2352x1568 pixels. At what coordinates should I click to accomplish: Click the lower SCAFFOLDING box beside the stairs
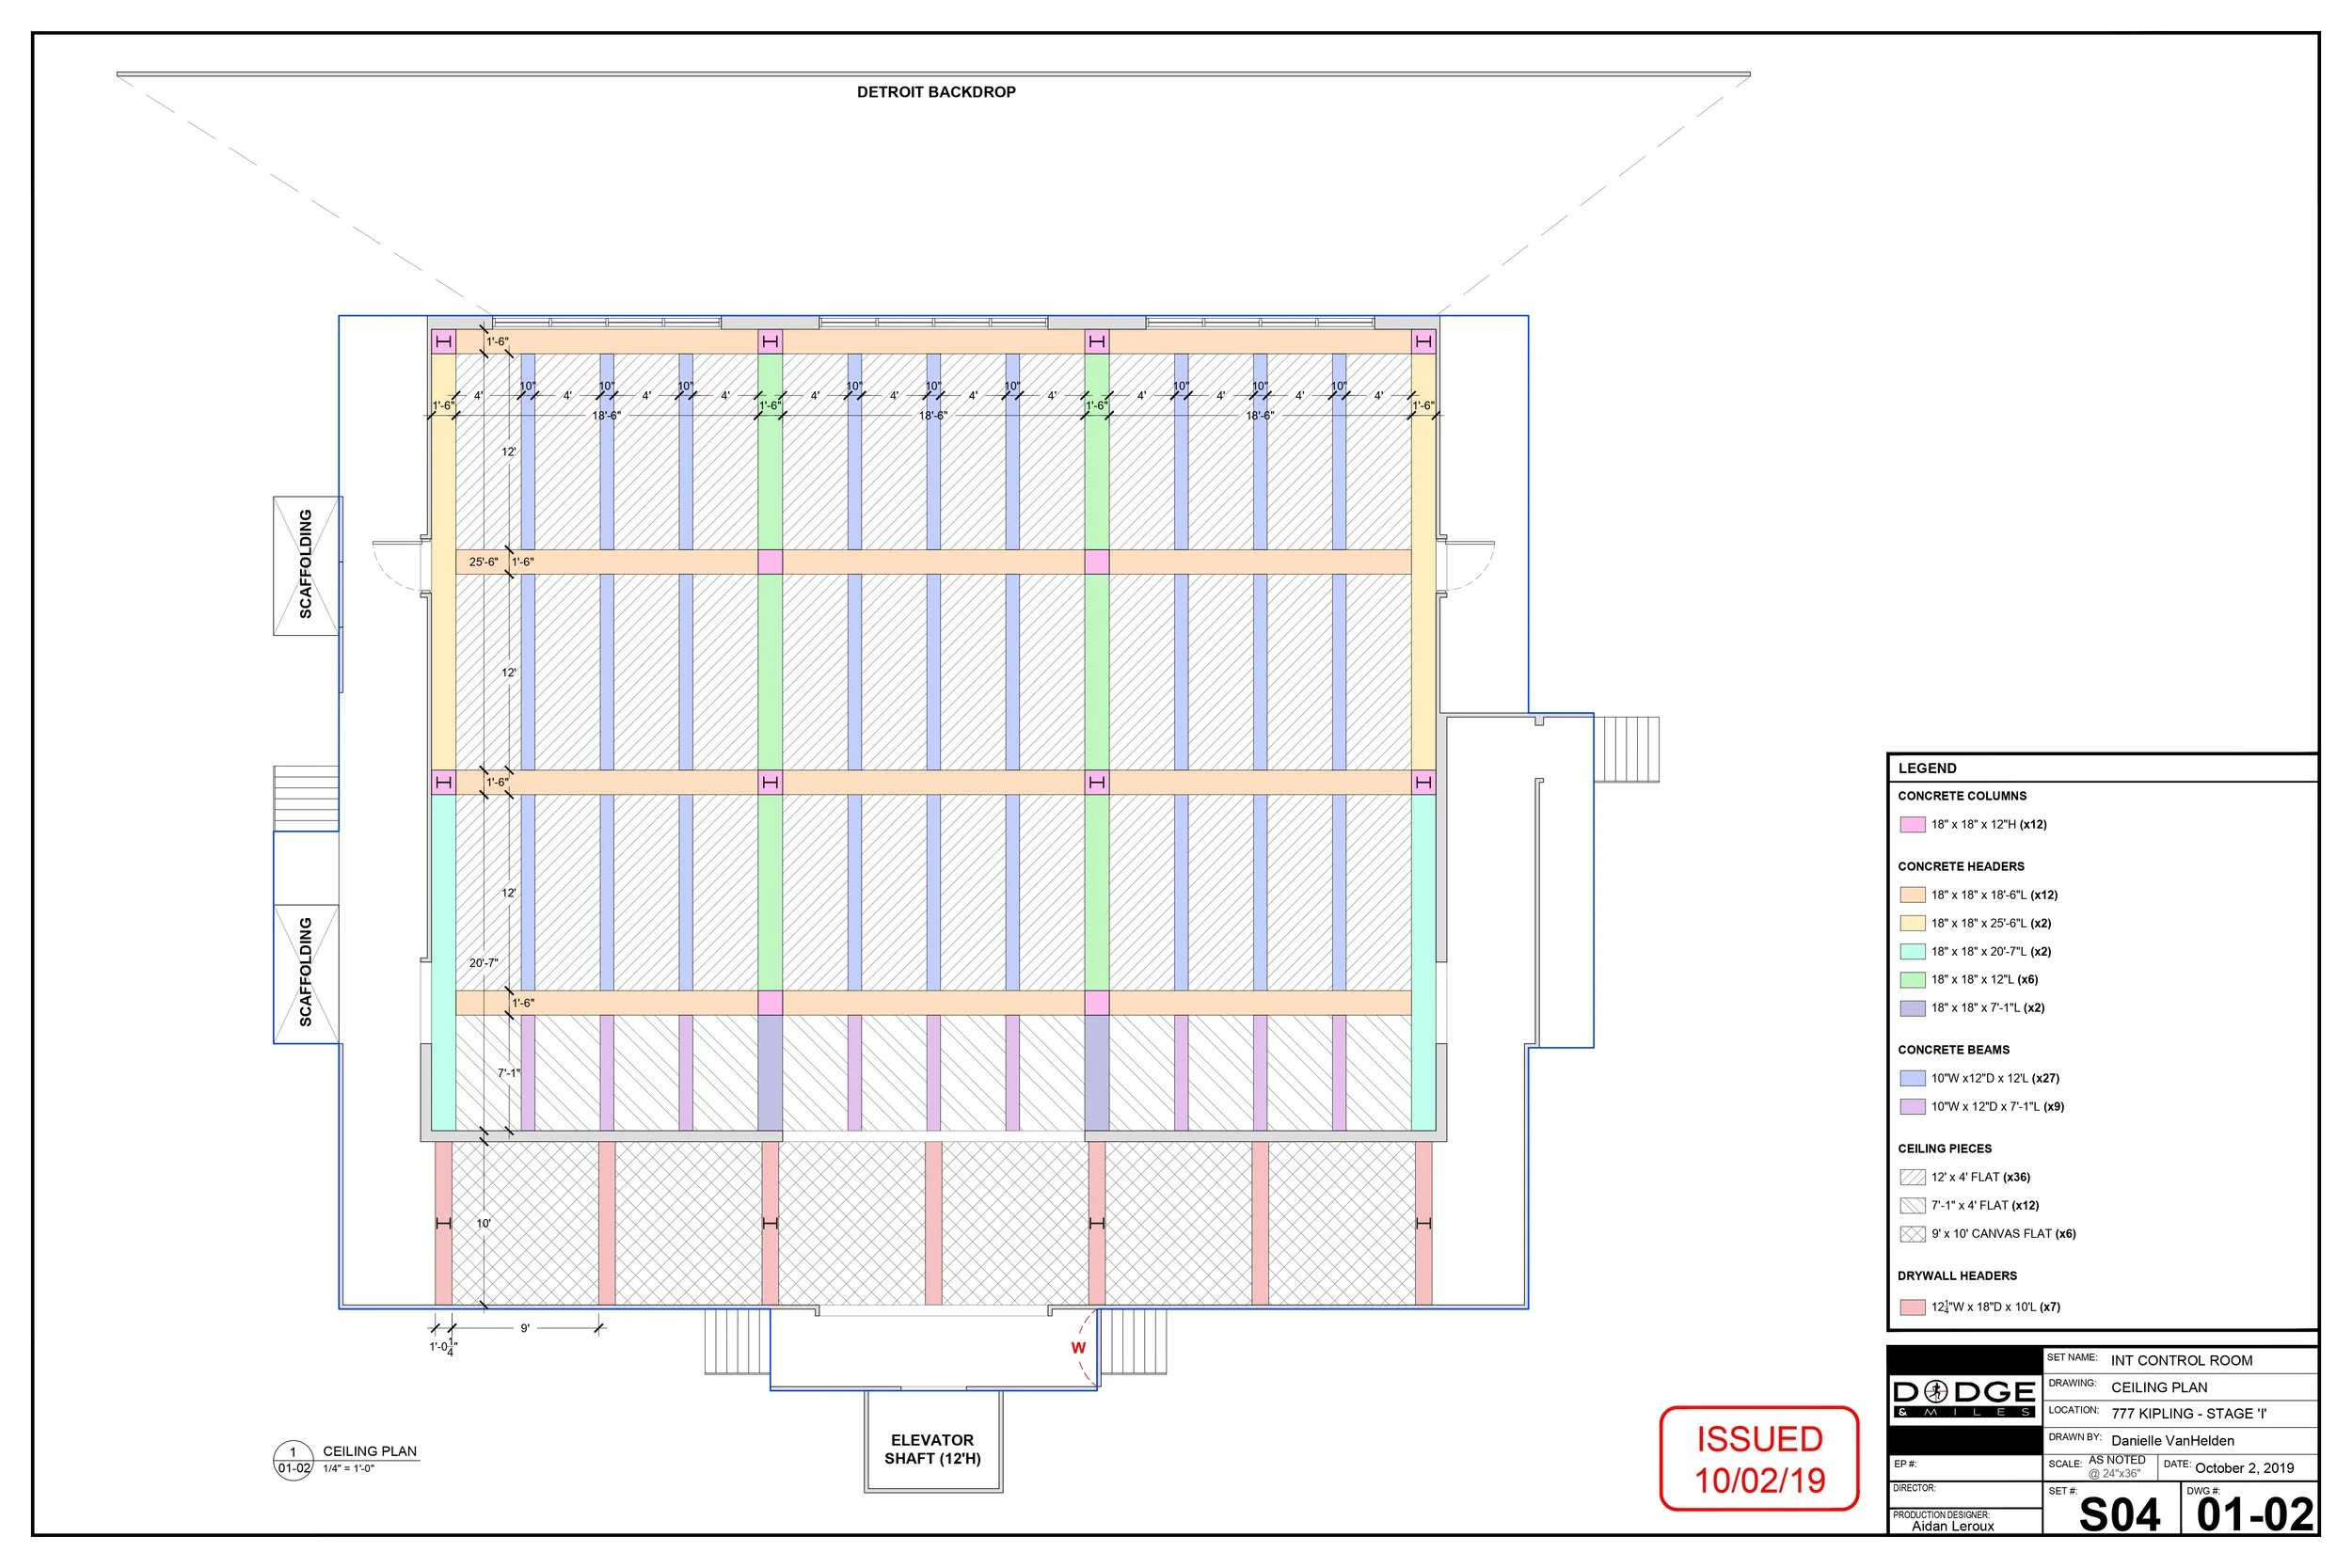pyautogui.click(x=306, y=973)
